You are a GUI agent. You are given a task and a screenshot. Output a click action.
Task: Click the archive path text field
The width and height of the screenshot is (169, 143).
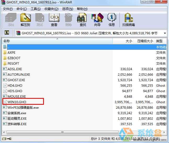pyautogui.click(x=89, y=33)
